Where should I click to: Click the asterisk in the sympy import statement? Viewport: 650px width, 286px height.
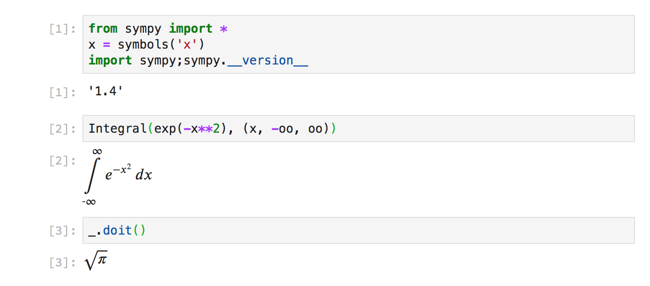223,29
